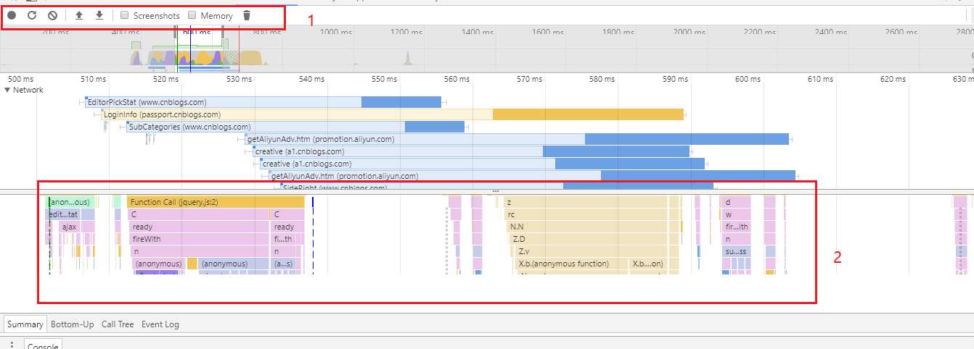The height and width of the screenshot is (349, 974).
Task: Select the N.N flame frame
Action: pyautogui.click(x=586, y=227)
